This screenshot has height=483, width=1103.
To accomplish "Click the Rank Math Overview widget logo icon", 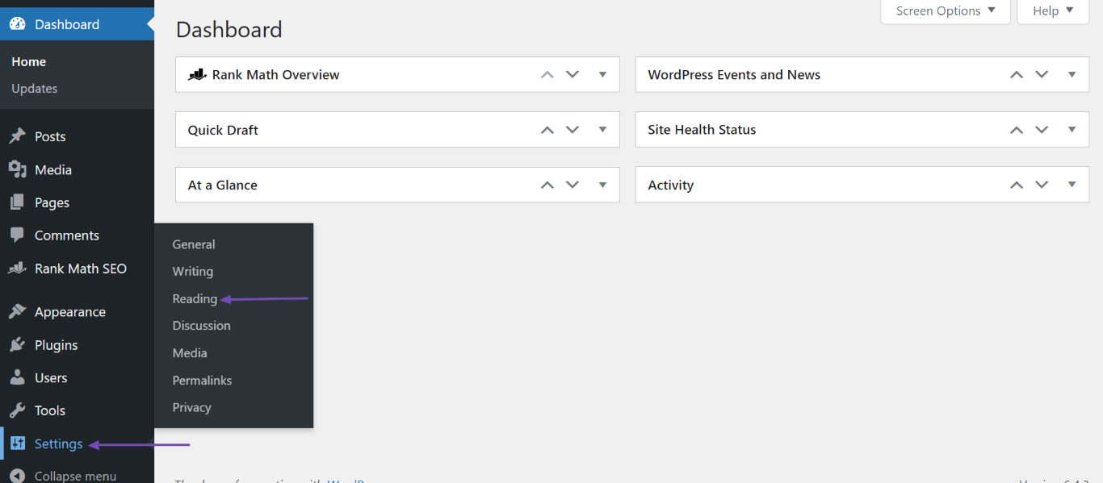I will (198, 74).
